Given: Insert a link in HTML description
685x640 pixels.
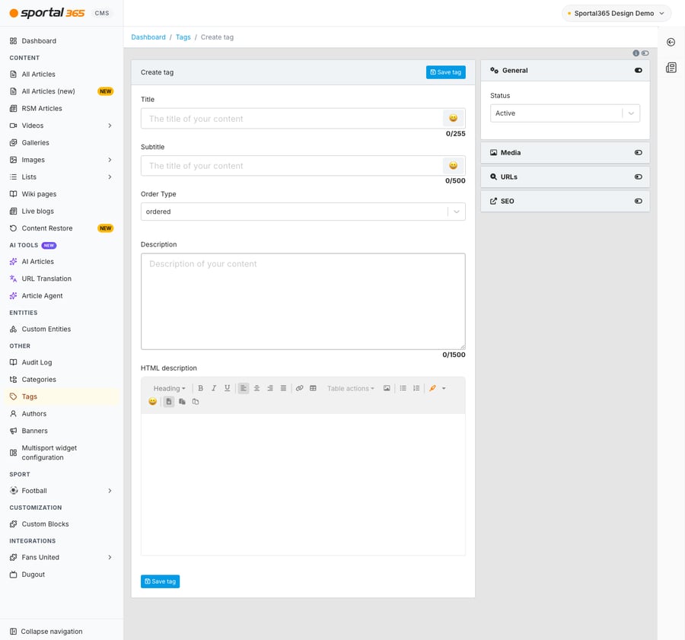Looking at the screenshot, I should 299,388.
